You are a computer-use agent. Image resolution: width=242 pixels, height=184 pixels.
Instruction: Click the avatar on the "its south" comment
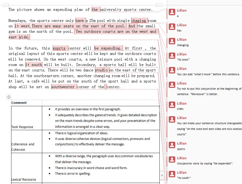[172, 174]
